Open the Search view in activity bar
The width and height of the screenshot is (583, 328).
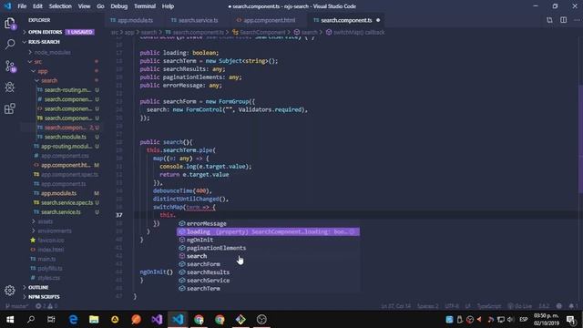click(10, 45)
